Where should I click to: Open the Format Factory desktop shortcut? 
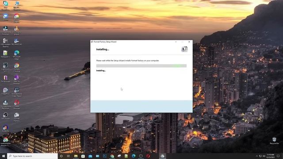(17, 117)
